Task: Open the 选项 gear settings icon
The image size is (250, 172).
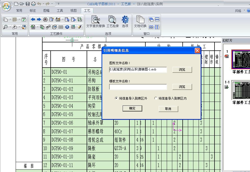Action: pyautogui.click(x=125, y=21)
